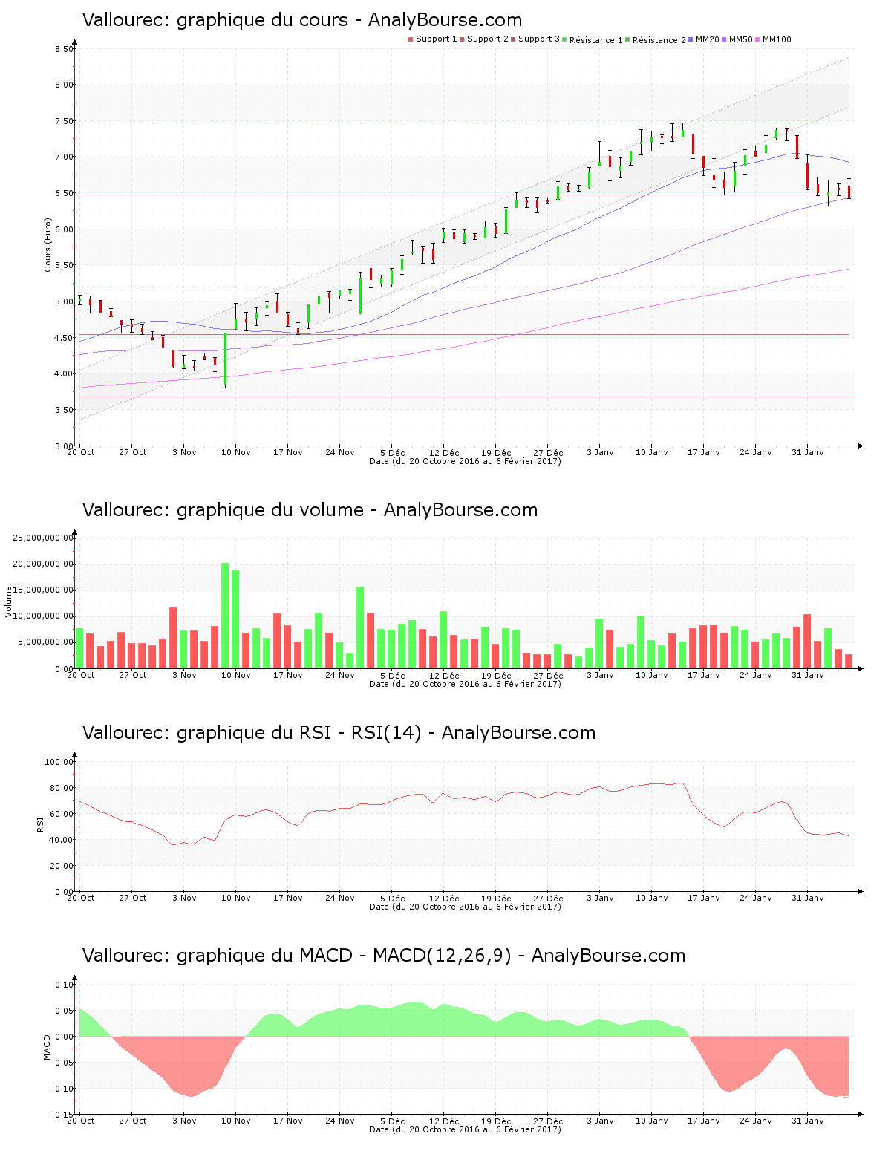Select the Résistance 2 legend label
This screenshot has height=1151, width=891.
[659, 40]
